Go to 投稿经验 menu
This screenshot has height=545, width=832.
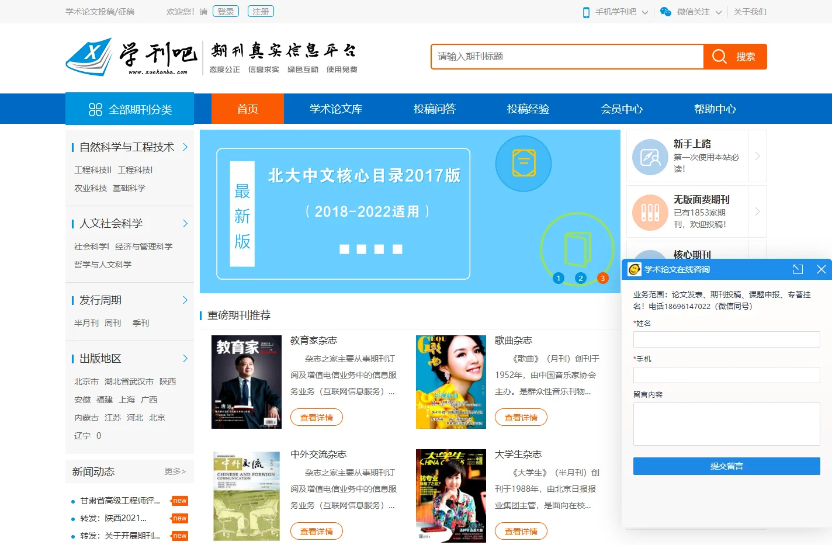(x=528, y=109)
